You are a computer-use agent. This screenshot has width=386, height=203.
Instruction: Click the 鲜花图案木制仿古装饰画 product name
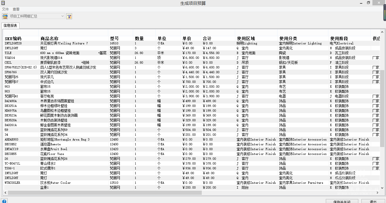(x=59, y=115)
